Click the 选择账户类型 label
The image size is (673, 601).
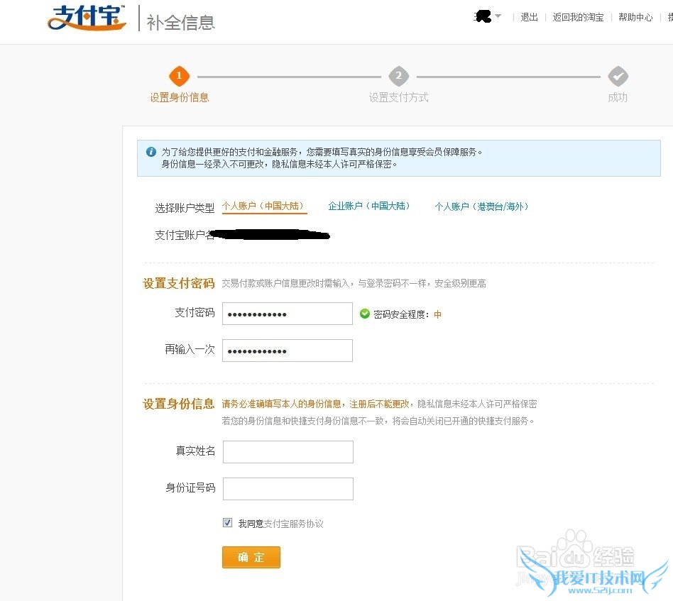(x=185, y=208)
